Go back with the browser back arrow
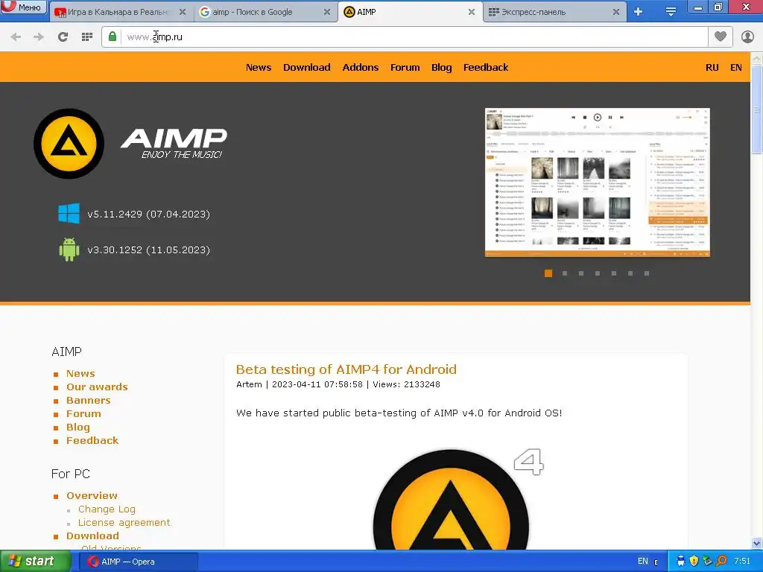 tap(16, 37)
